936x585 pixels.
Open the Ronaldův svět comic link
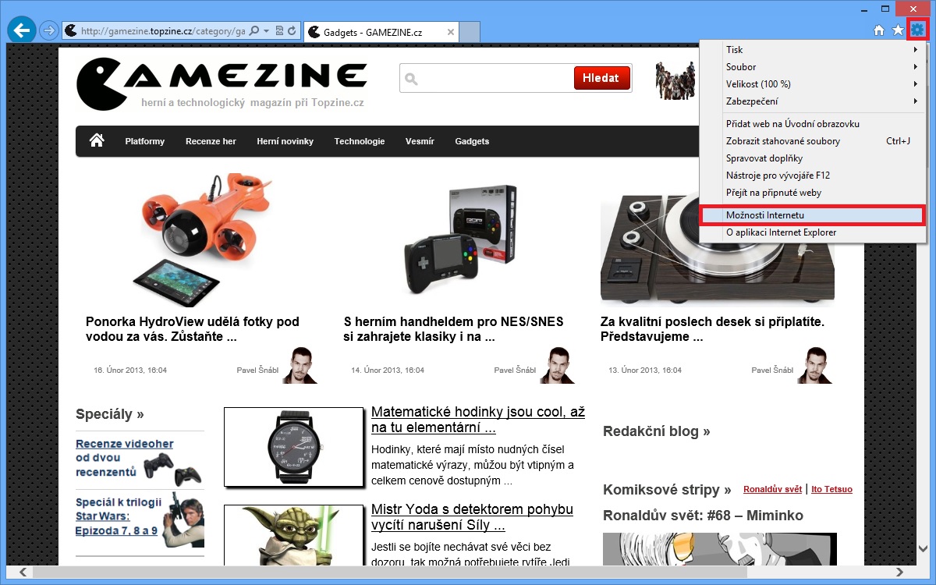[772, 490]
